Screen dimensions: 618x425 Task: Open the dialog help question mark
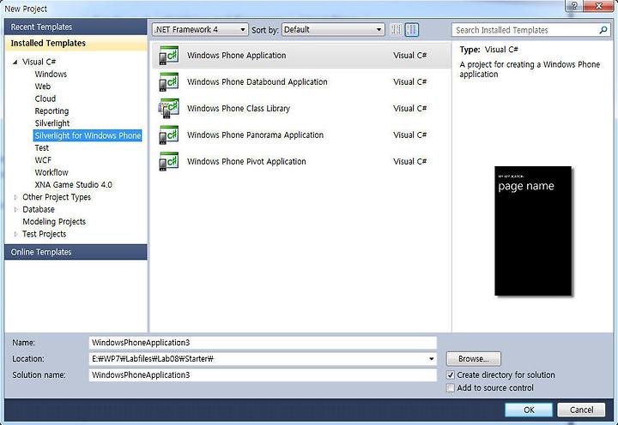tap(574, 5)
